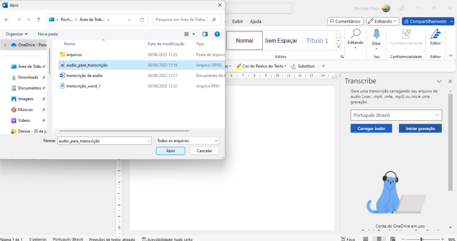Switch to Layout de Impressão view

tap(379, 239)
